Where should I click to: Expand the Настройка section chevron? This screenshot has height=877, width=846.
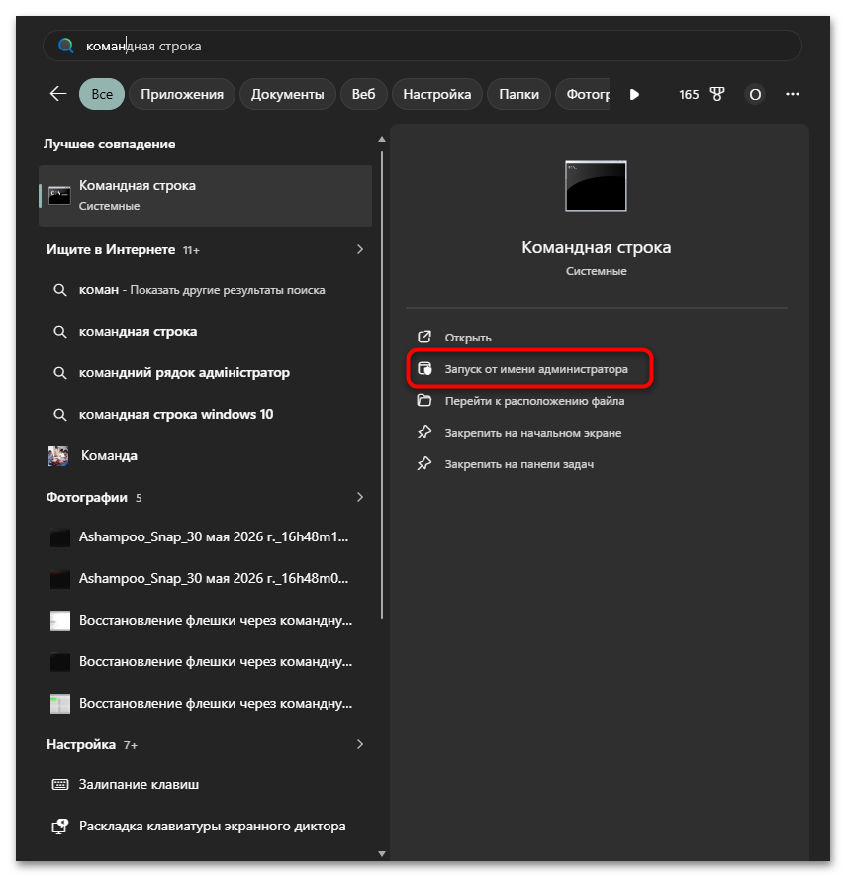point(360,744)
